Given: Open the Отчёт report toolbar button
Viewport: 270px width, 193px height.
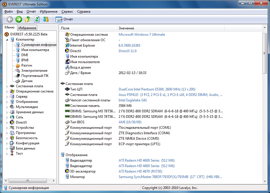Looking at the screenshot, I should 64,19.
